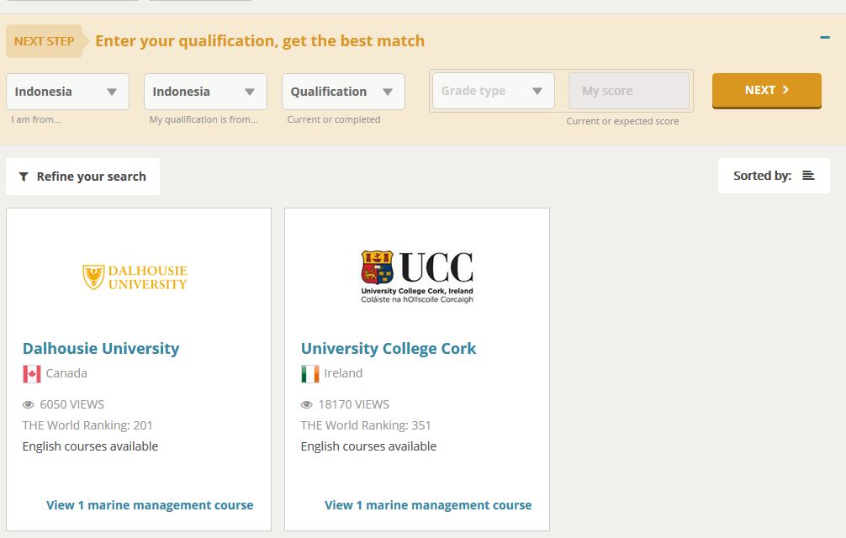The height and width of the screenshot is (538, 846).
Task: Open the 'I am from' Indonesia dropdown
Action: click(x=67, y=92)
